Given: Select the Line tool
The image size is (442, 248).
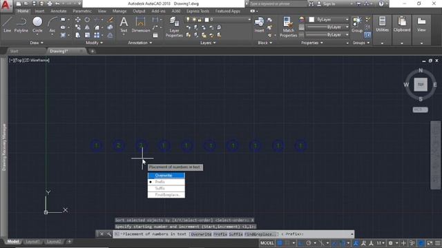Looking at the screenshot, I should pyautogui.click(x=7, y=25).
